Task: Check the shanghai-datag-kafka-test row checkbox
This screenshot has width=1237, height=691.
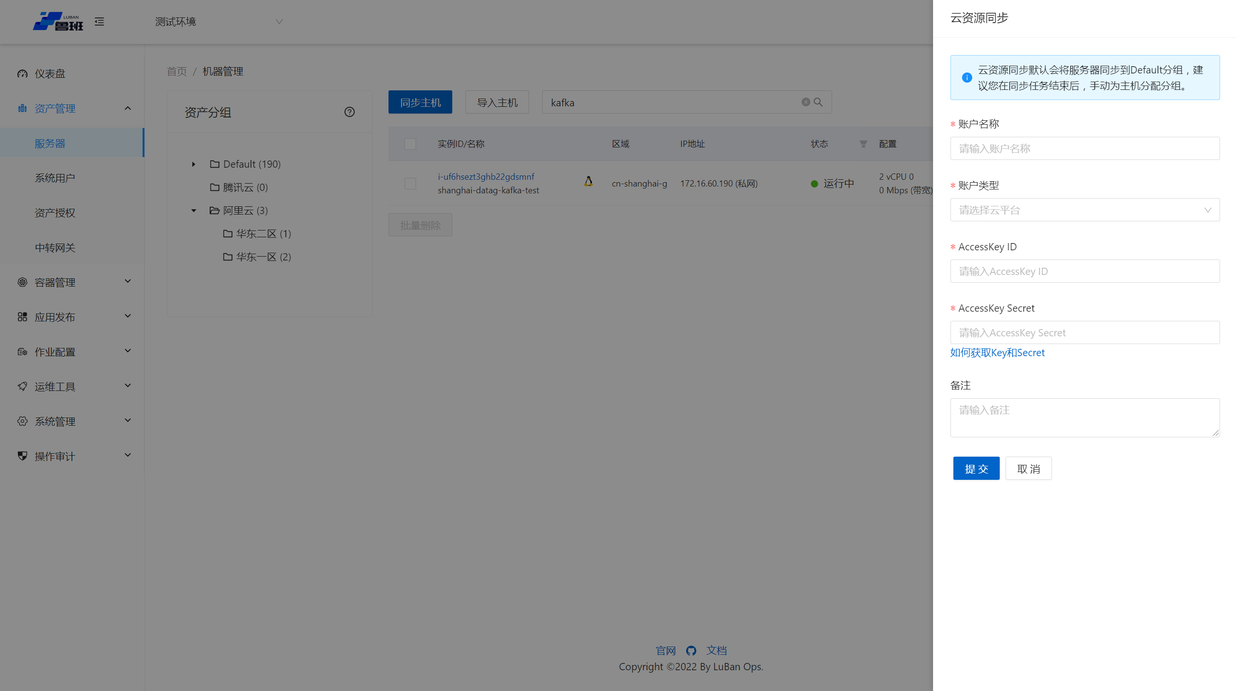Action: point(410,184)
